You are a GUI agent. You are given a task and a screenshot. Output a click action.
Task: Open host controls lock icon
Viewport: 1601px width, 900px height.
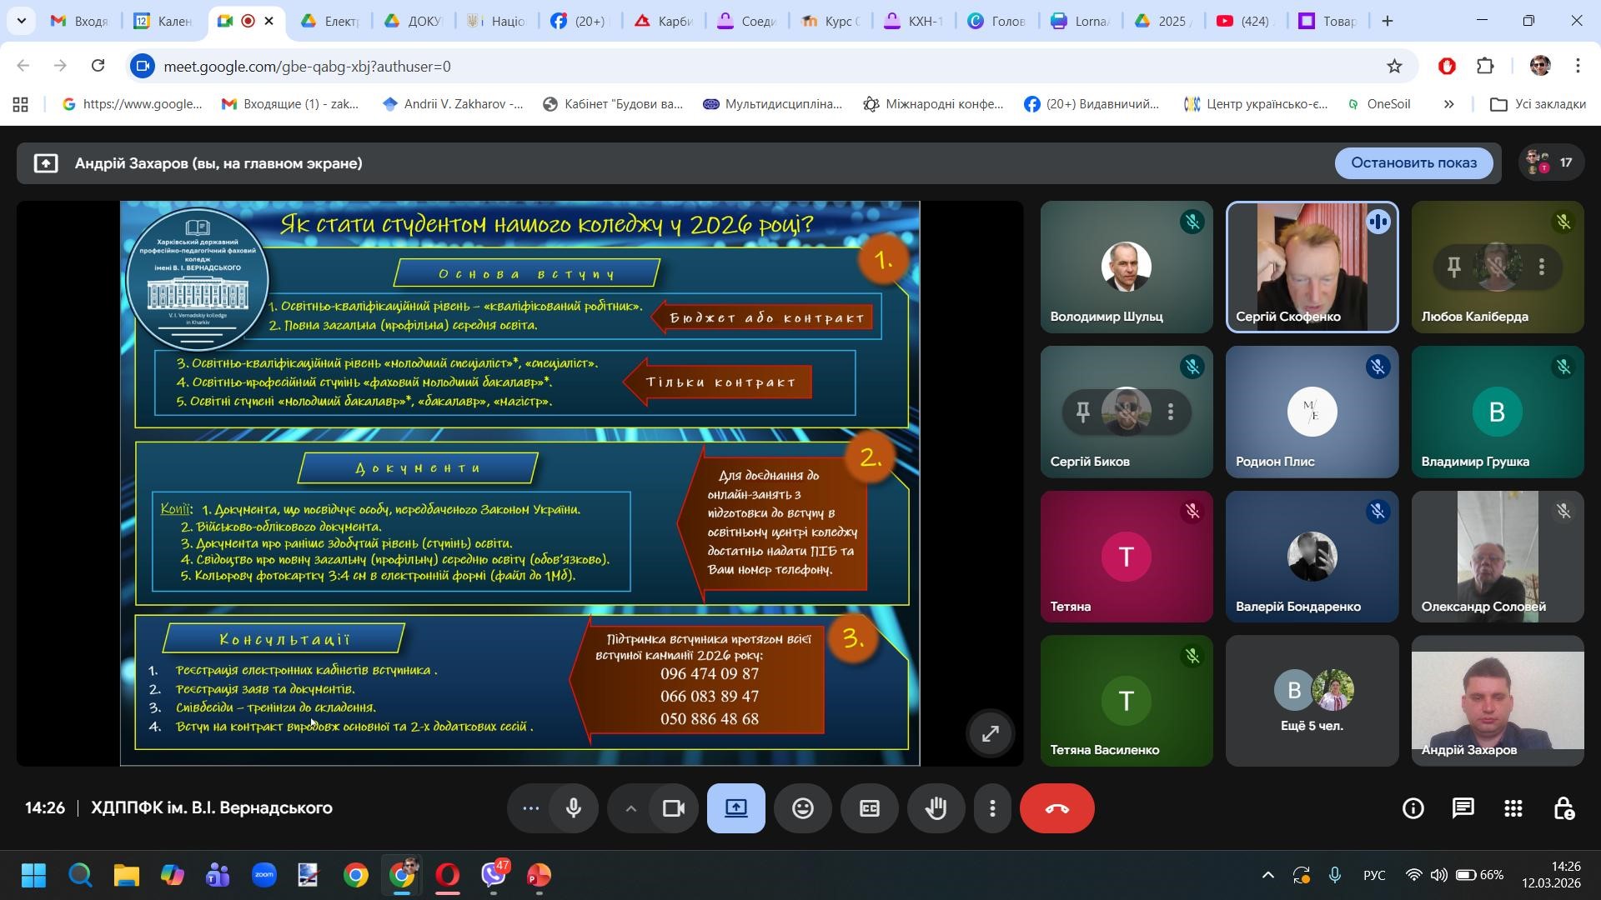pyautogui.click(x=1563, y=808)
